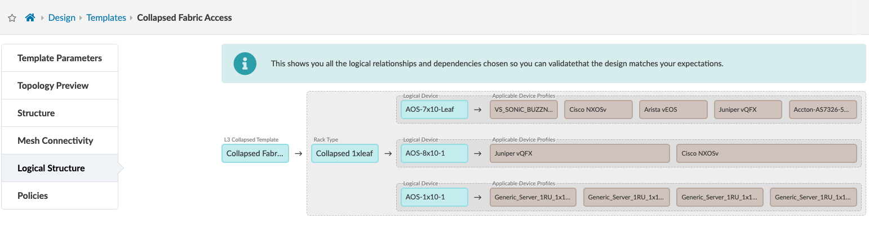The width and height of the screenshot is (869, 232).
Task: Open Mesh Connectivity tab
Action: [55, 140]
